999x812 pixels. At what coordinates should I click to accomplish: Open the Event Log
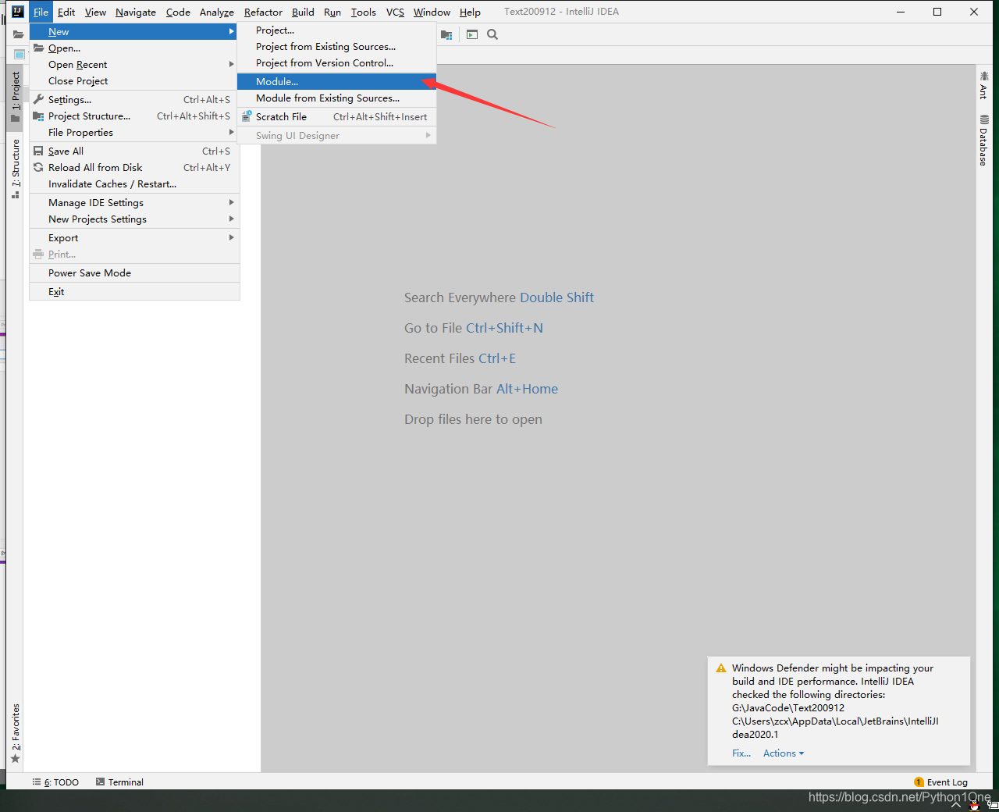click(940, 782)
